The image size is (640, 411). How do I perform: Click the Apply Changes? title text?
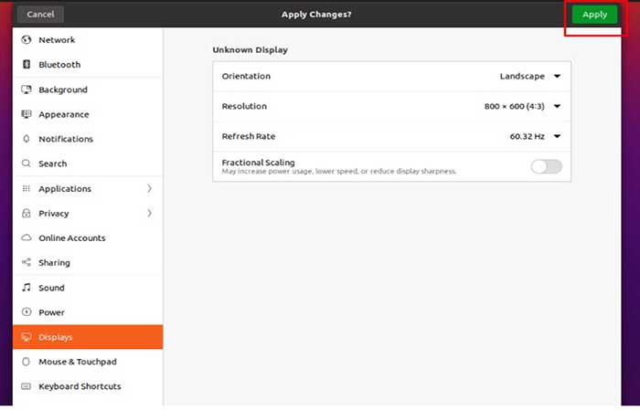coord(316,15)
